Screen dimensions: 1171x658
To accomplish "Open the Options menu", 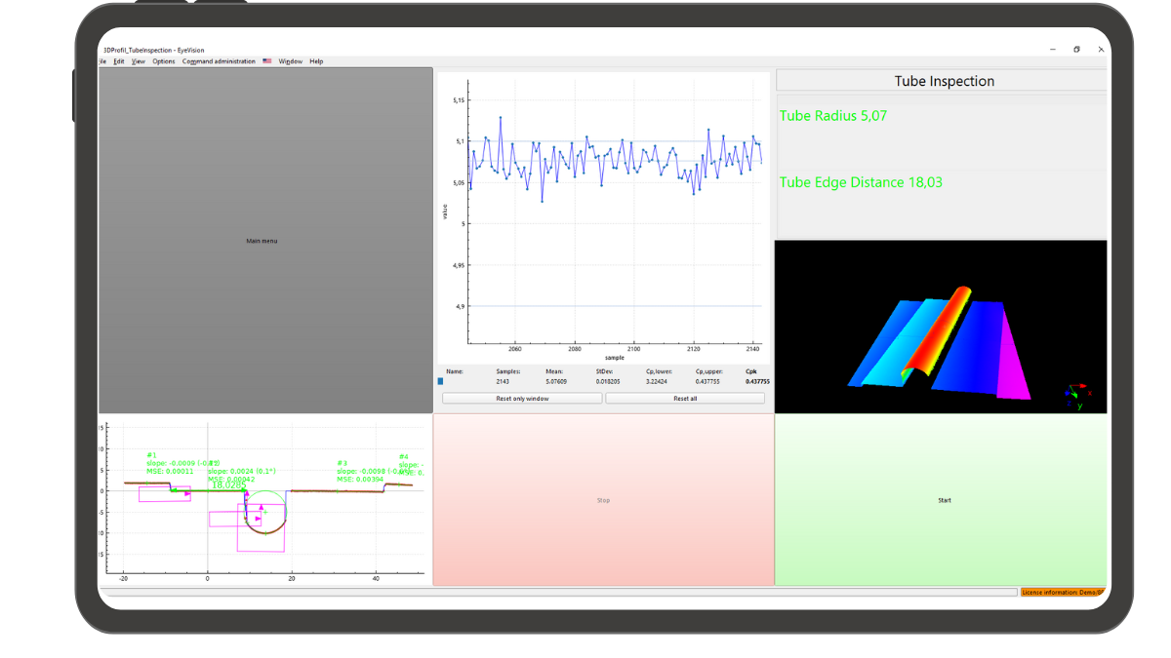I will tap(164, 61).
